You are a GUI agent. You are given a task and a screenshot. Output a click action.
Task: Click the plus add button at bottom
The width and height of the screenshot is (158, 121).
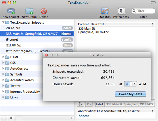coord(4,118)
